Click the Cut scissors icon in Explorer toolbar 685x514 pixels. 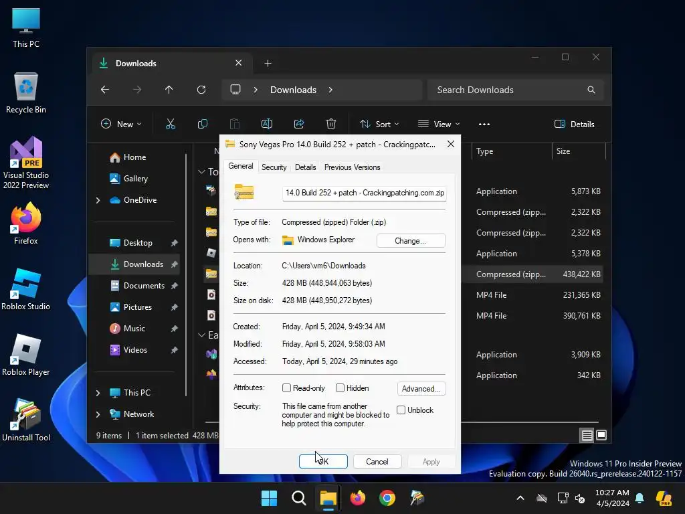[x=171, y=124]
